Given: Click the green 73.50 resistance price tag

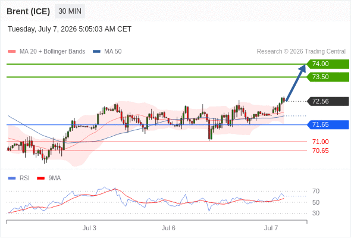Looking at the screenshot, I should click(328, 77).
